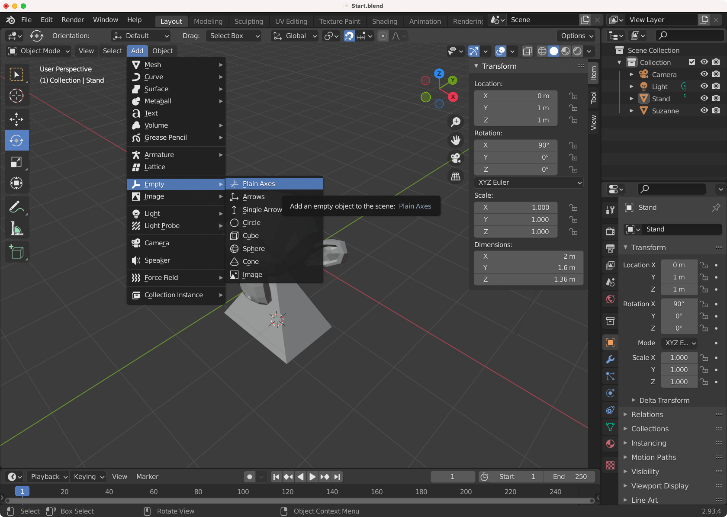
Task: Switch to the Sculpting workspace tab
Action: click(248, 21)
